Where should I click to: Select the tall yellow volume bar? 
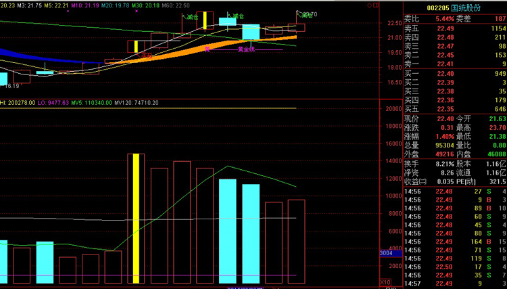pyautogui.click(x=136, y=219)
